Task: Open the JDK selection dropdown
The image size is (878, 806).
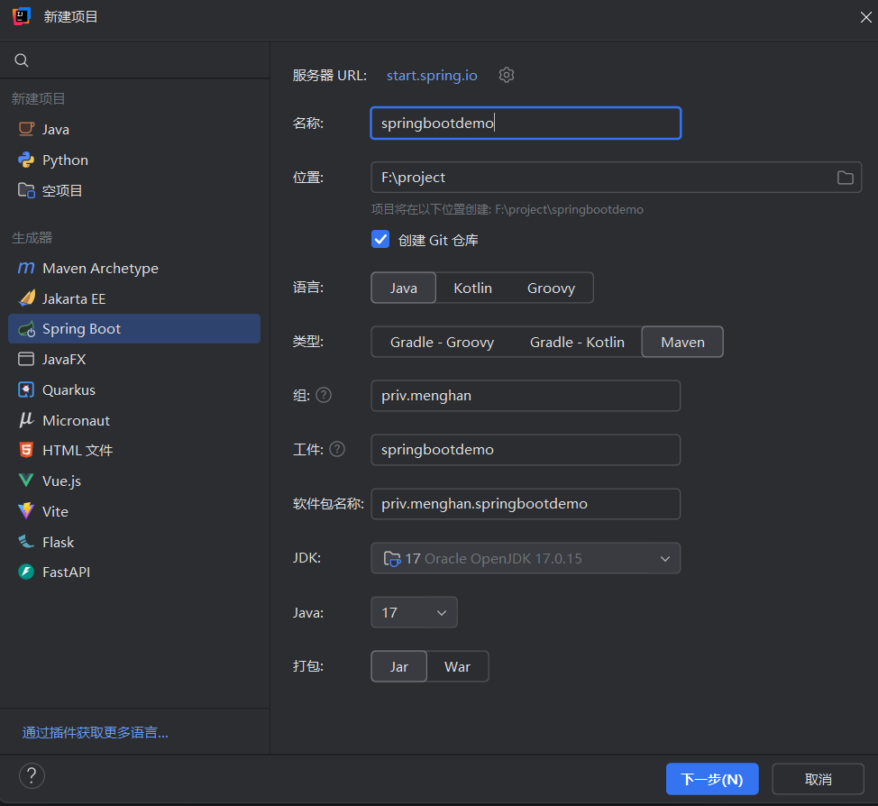Action: 526,558
